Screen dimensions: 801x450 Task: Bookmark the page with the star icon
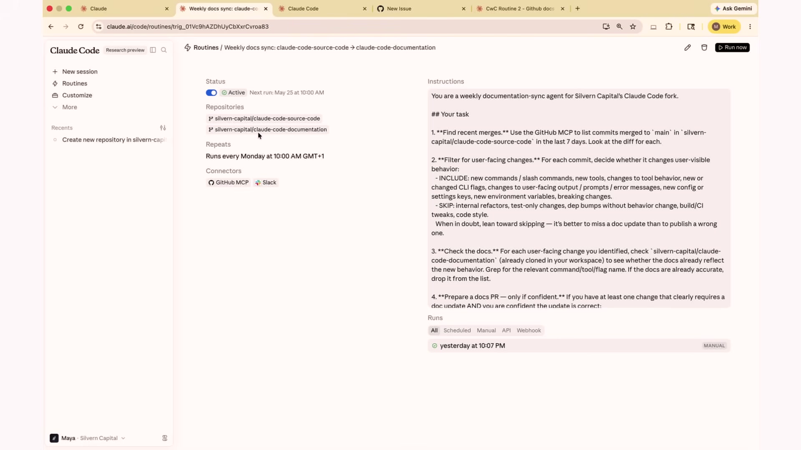(x=633, y=27)
